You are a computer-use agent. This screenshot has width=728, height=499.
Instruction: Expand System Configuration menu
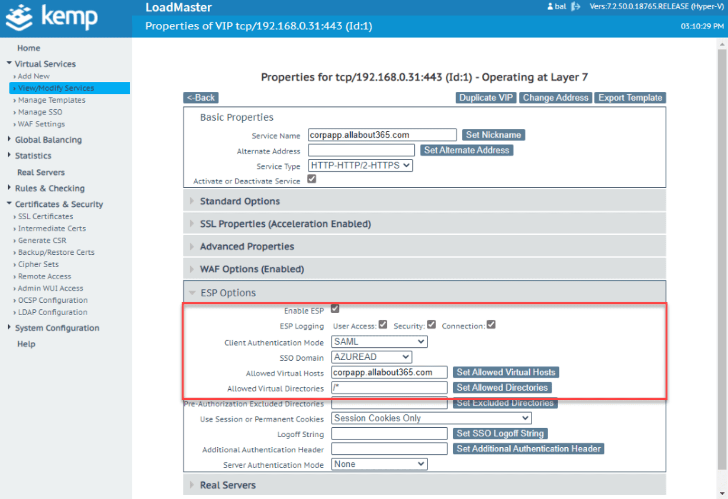[x=56, y=328]
